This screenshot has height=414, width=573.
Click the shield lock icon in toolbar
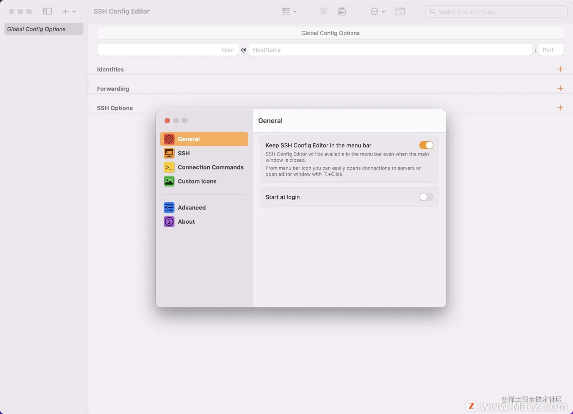click(x=323, y=11)
